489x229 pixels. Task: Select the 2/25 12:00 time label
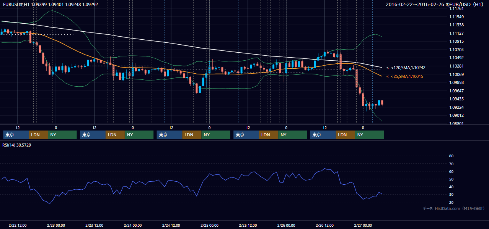point(248,226)
